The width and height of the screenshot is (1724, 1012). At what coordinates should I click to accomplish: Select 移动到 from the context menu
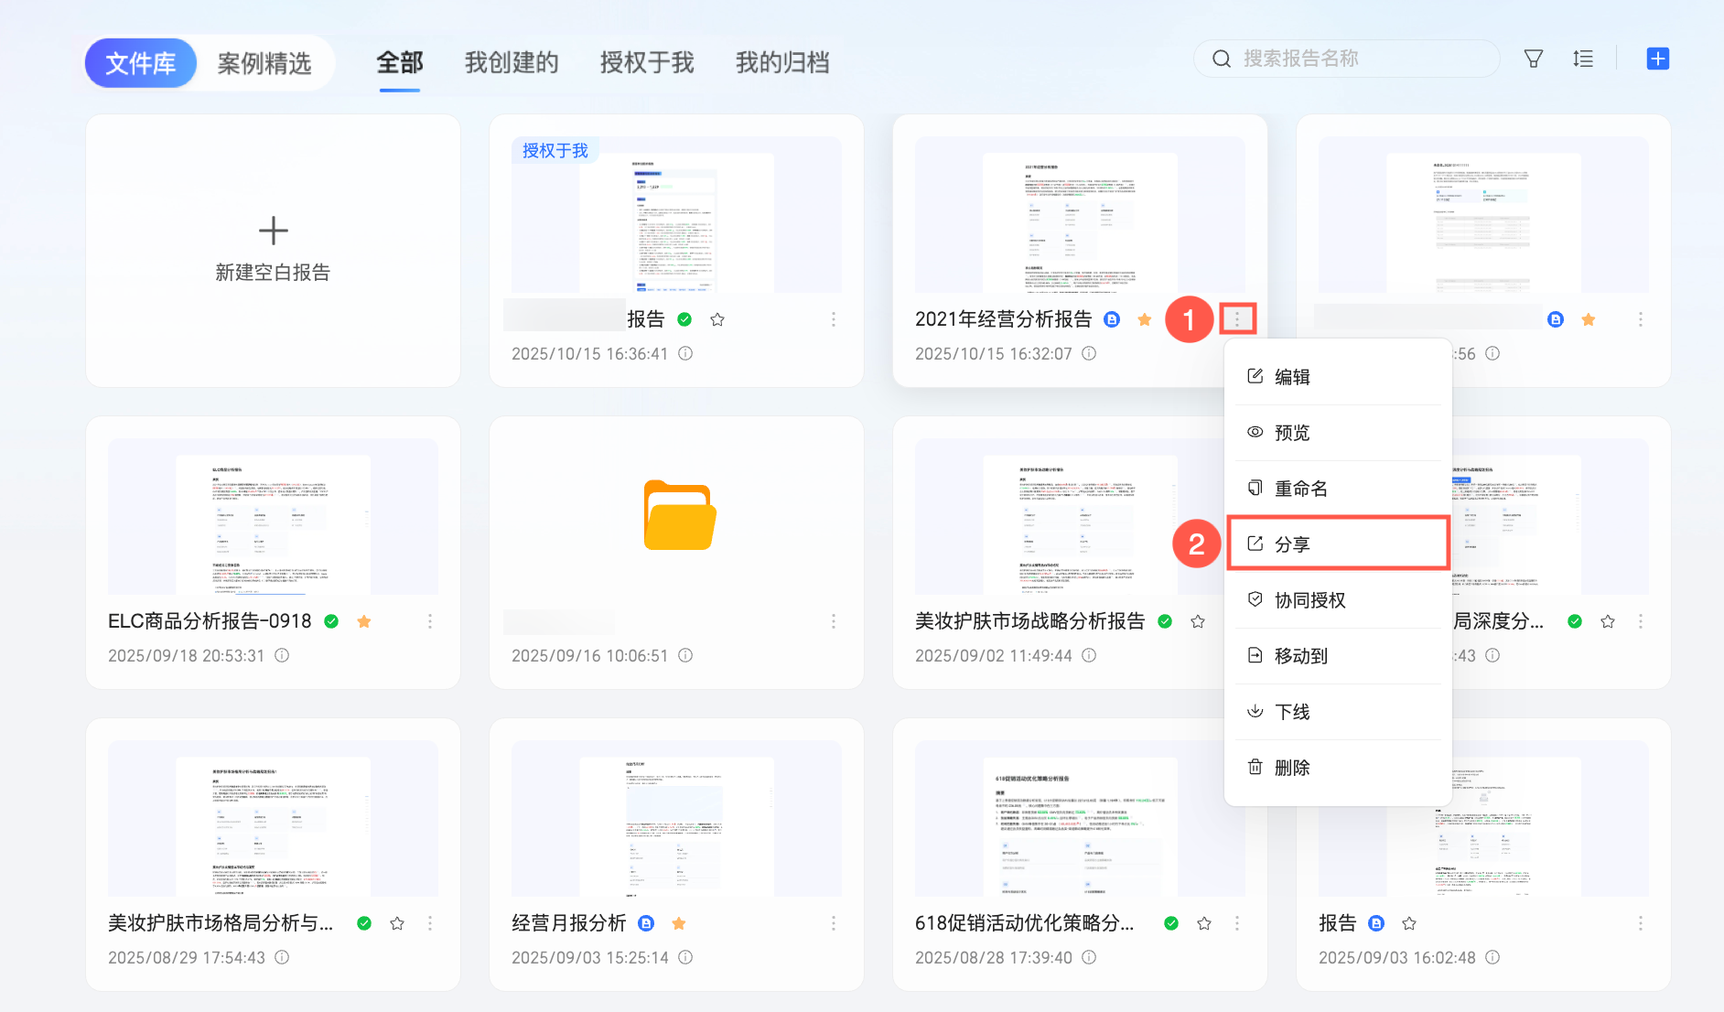[1338, 656]
